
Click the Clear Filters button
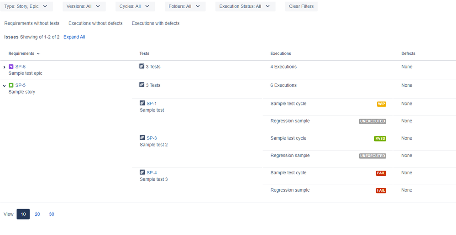pyautogui.click(x=301, y=6)
